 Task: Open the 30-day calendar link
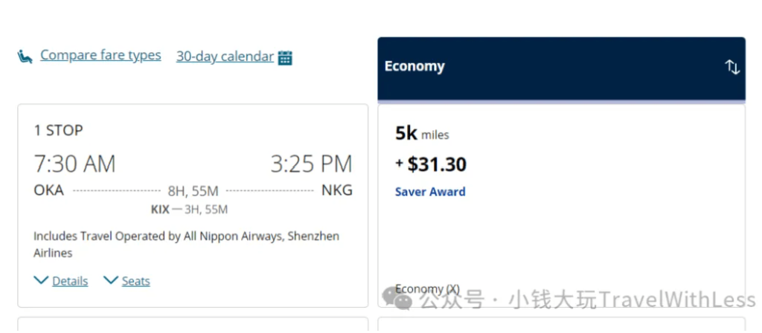(x=225, y=56)
